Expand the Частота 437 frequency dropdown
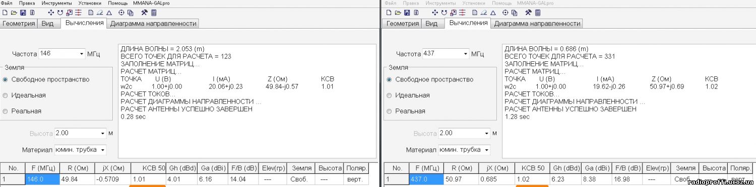This screenshot has height=187, width=756. (466, 53)
